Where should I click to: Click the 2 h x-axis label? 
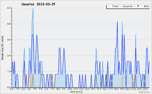click(23, 89)
